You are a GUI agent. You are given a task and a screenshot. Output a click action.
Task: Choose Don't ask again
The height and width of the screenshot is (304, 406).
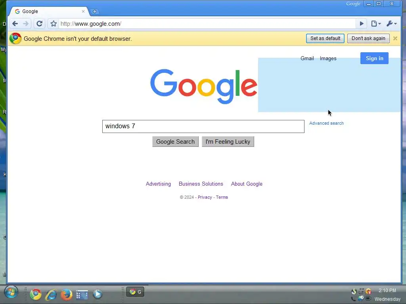(x=368, y=38)
